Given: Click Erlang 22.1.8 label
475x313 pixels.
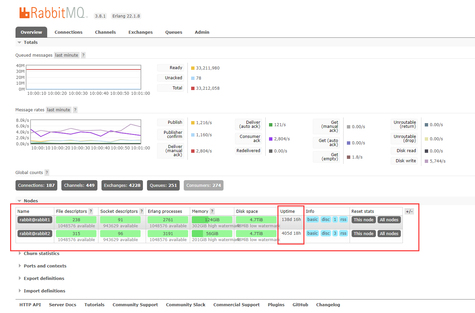Looking at the screenshot, I should click(x=126, y=16).
